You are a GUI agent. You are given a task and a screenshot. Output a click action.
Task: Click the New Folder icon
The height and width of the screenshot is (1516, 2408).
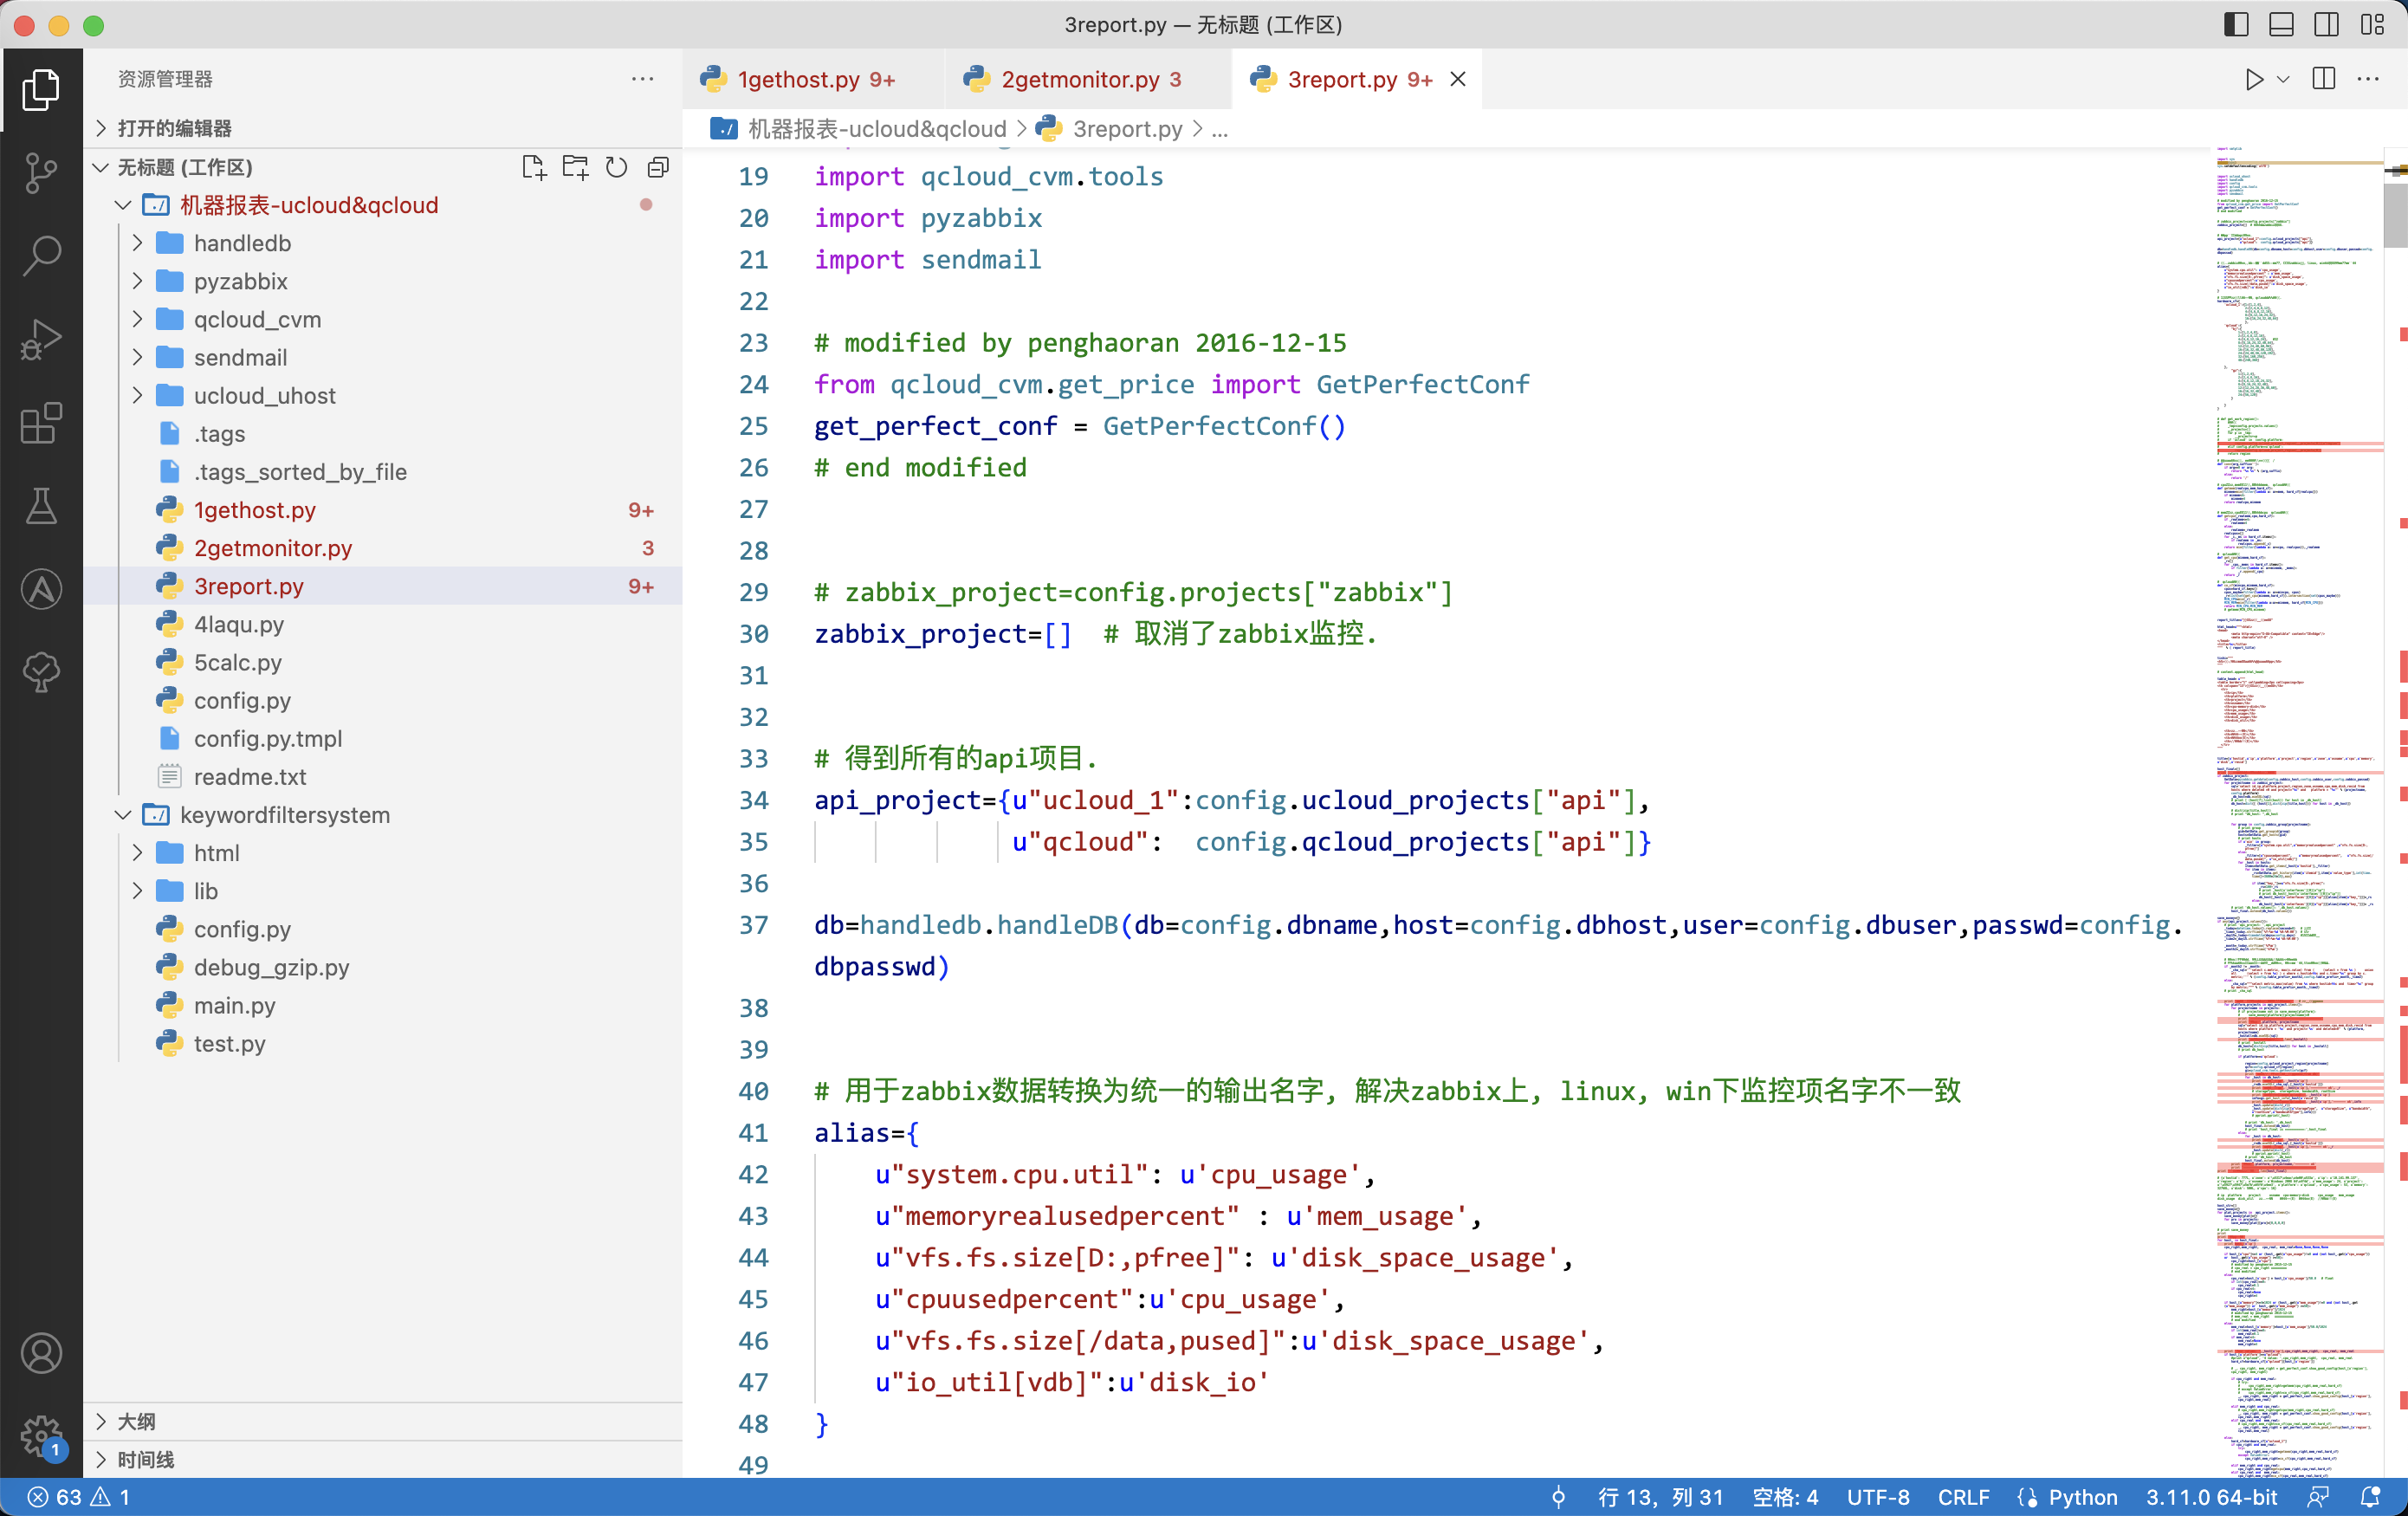click(x=575, y=167)
